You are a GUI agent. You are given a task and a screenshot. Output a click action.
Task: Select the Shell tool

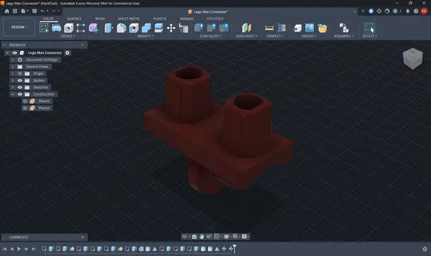click(x=134, y=28)
